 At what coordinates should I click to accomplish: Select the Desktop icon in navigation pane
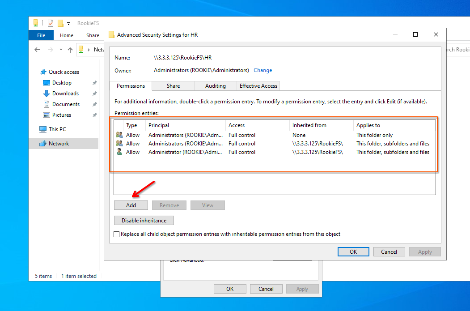(x=47, y=83)
